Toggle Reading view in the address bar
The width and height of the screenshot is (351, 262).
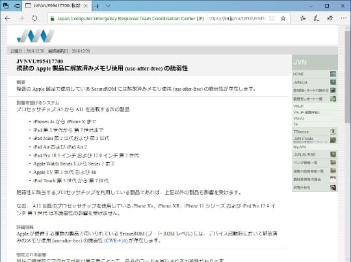click(x=272, y=19)
